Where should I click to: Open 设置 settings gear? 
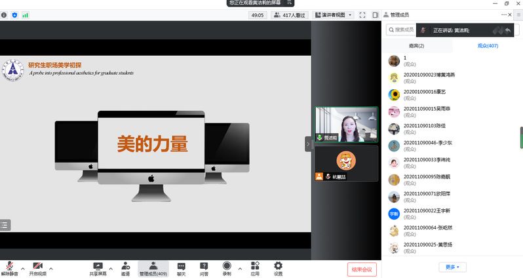tap(278, 268)
